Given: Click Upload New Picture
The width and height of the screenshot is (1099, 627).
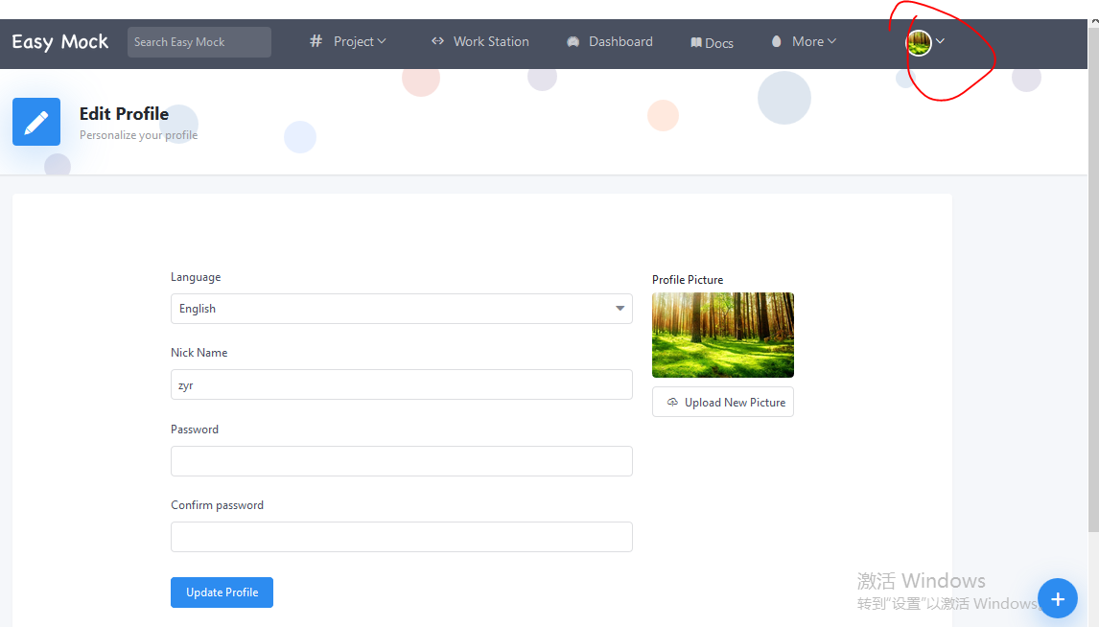Looking at the screenshot, I should (722, 401).
